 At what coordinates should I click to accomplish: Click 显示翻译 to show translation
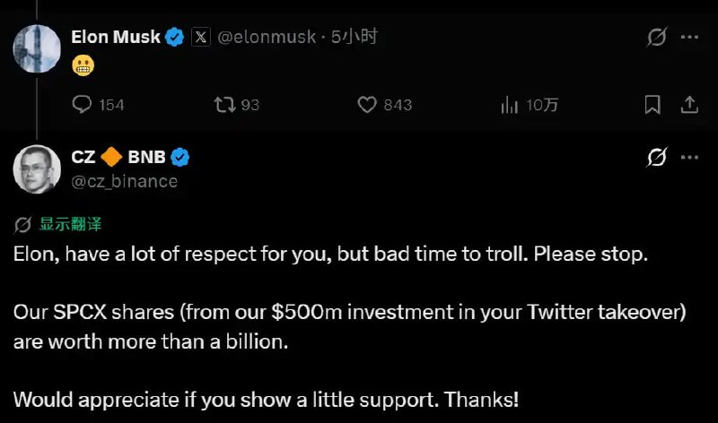70,224
